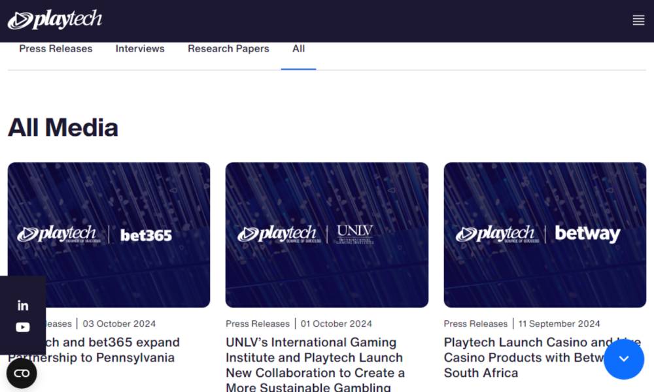Switch to the Press Releases tab
Screen dimensions: 654x392
56,49
